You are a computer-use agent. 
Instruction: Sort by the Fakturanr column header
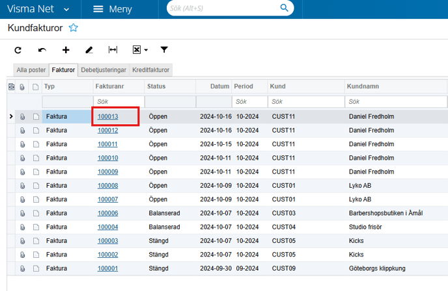point(119,86)
